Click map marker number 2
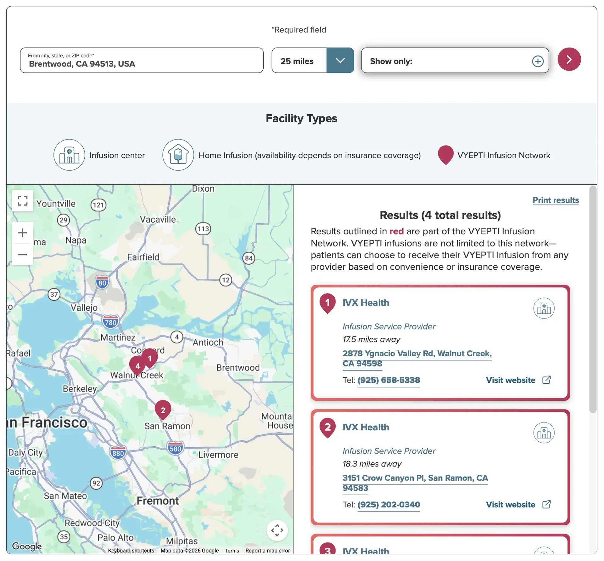 pos(163,410)
